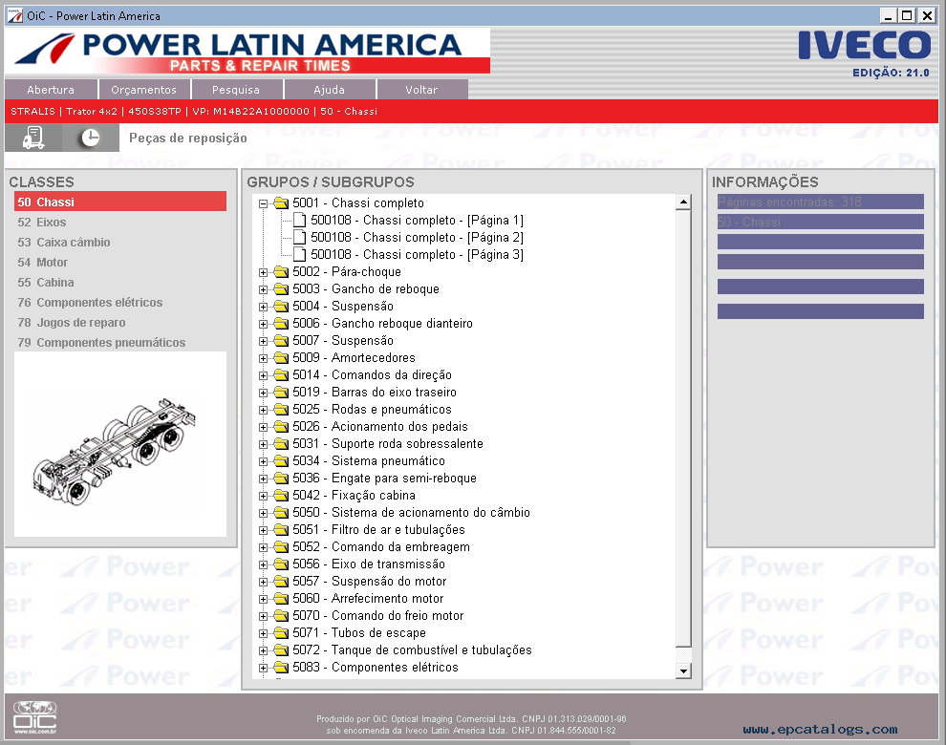The image size is (946, 745).
Task: Click the chassis illustration thumbnail
Action: point(120,444)
